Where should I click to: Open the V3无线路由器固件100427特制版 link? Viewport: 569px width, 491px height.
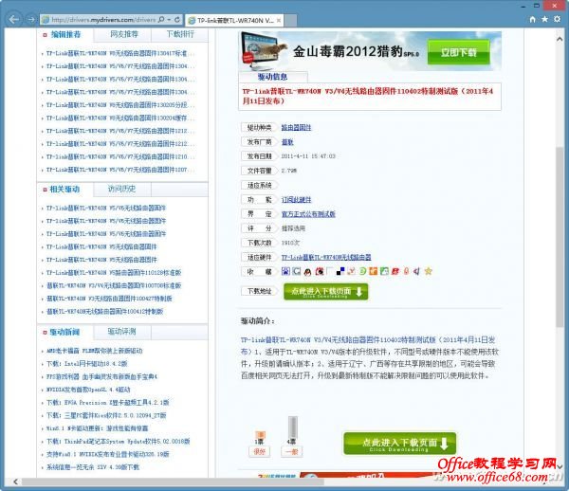(109, 299)
